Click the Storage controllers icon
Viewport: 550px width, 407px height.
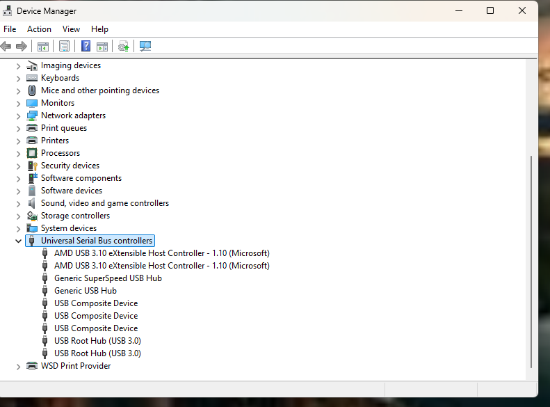point(32,216)
